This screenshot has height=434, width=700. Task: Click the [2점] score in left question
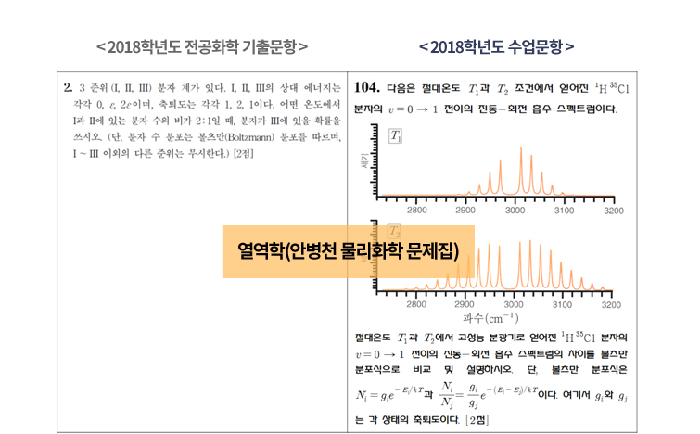point(245,152)
